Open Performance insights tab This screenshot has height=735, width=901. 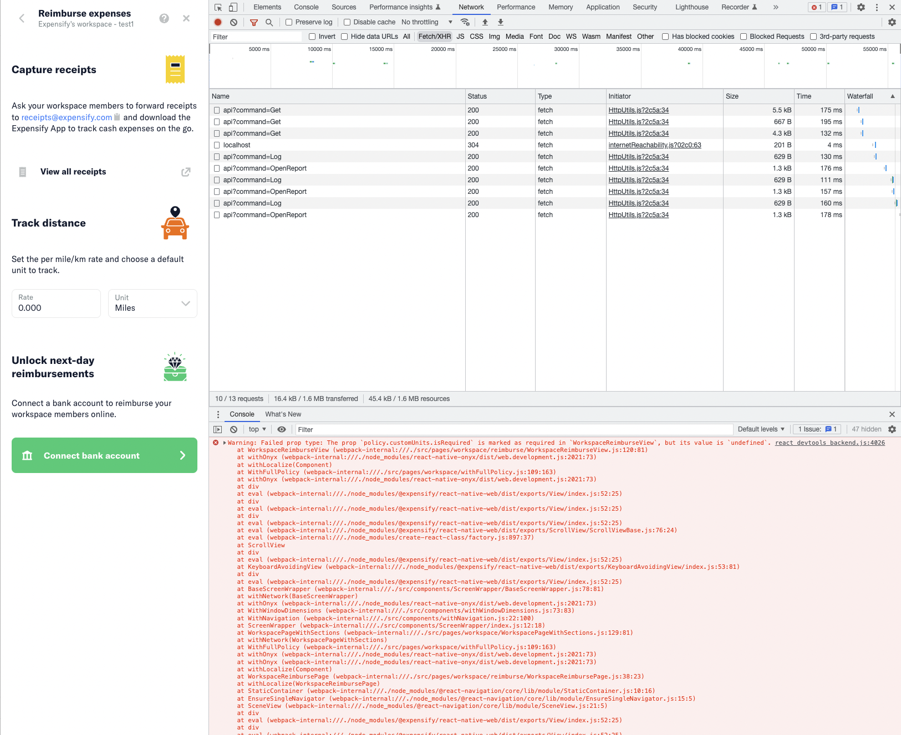click(405, 7)
